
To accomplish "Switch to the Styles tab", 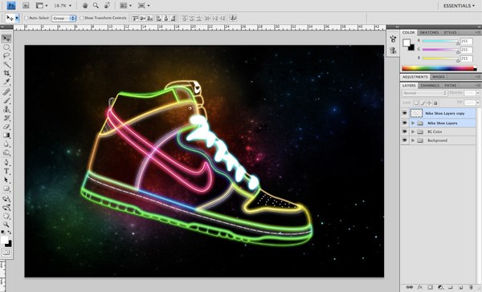I will (450, 33).
